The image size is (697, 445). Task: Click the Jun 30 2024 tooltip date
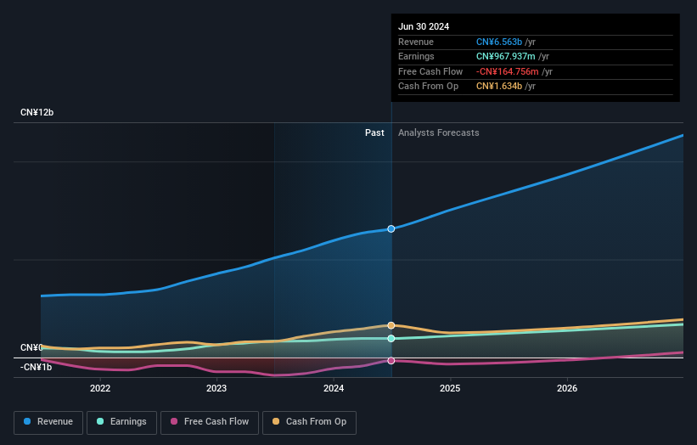pos(424,26)
